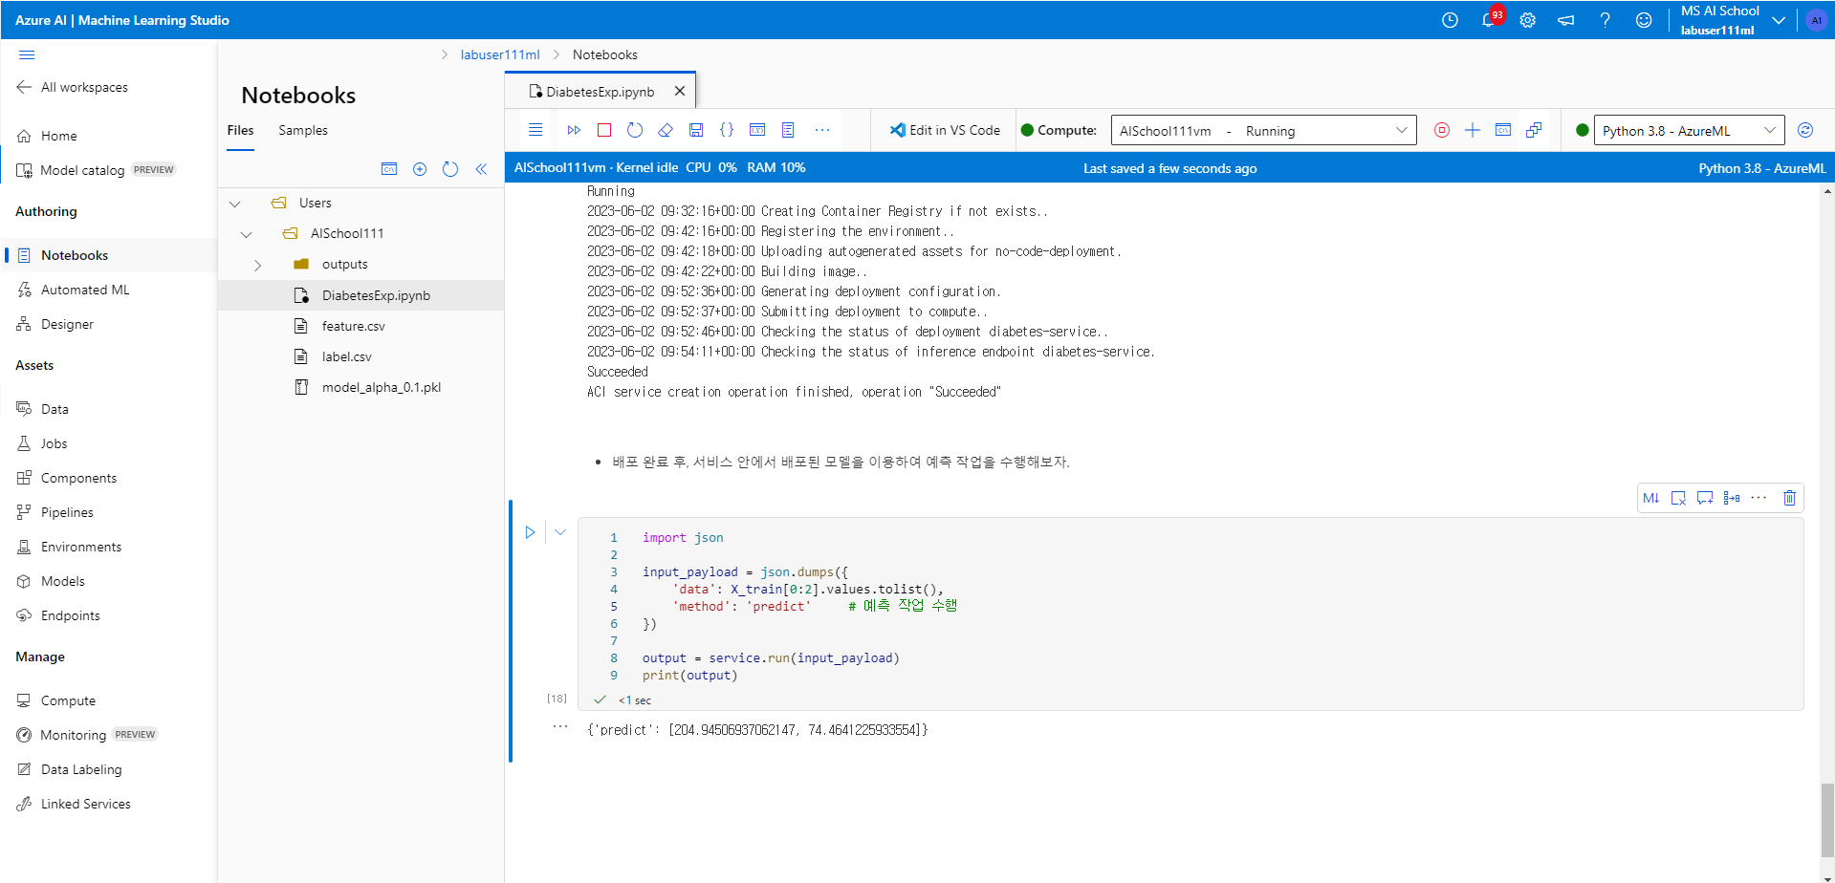The height and width of the screenshot is (883, 1835).
Task: Clear all outputs with eraser icon
Action: (666, 130)
